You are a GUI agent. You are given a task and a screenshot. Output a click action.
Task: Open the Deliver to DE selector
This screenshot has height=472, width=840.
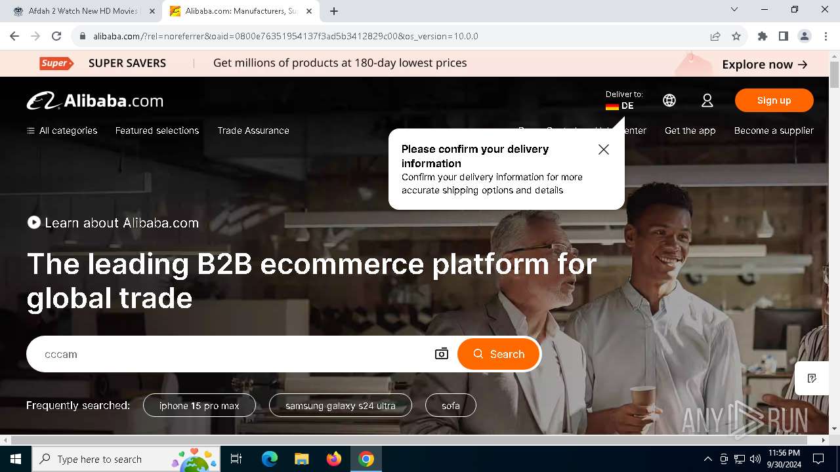click(624, 100)
